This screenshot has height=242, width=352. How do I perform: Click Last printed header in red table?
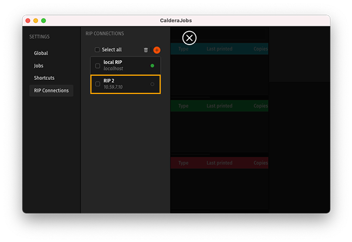(219, 163)
